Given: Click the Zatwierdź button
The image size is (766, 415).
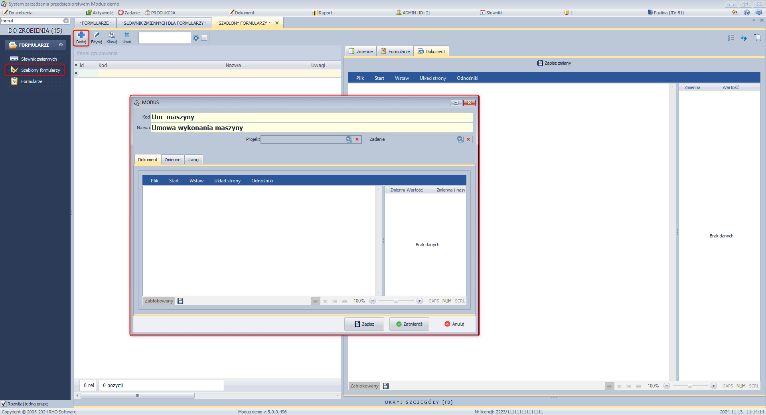Looking at the screenshot, I should coord(409,324).
